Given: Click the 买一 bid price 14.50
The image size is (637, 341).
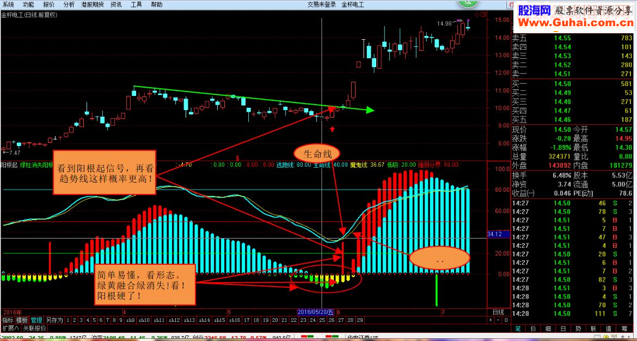Looking at the screenshot, I should coord(562,84).
